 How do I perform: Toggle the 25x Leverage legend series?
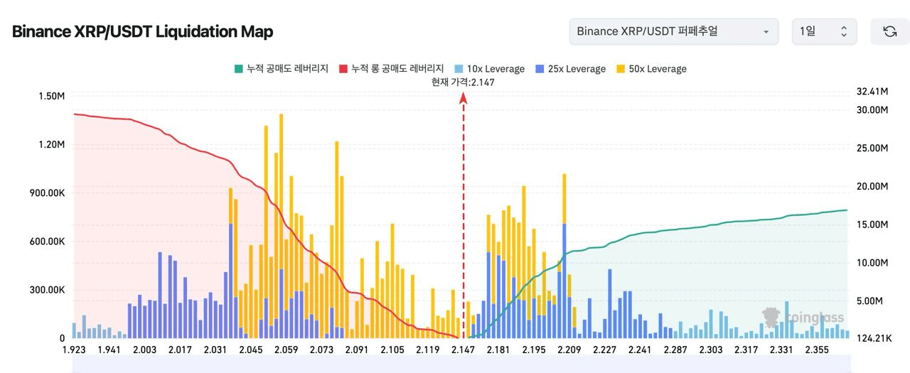[x=569, y=69]
